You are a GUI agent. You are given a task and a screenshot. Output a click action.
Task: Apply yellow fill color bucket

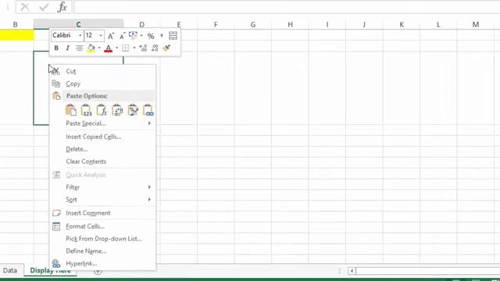tap(91, 48)
